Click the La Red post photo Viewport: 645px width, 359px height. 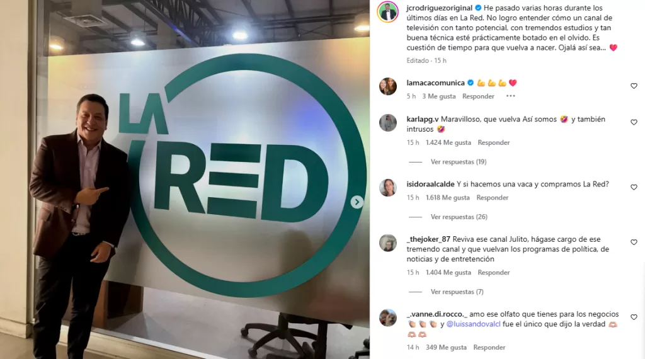185,179
